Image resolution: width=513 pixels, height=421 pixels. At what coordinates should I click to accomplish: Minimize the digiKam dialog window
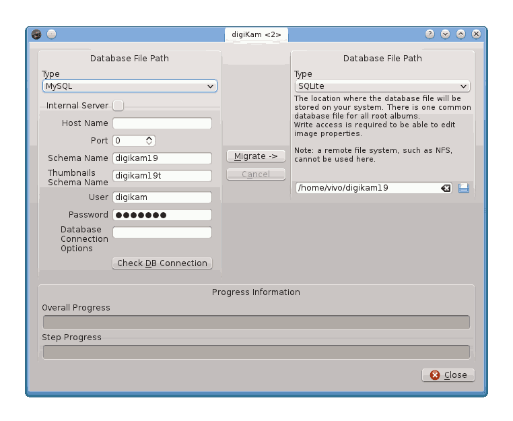pyautogui.click(x=446, y=34)
